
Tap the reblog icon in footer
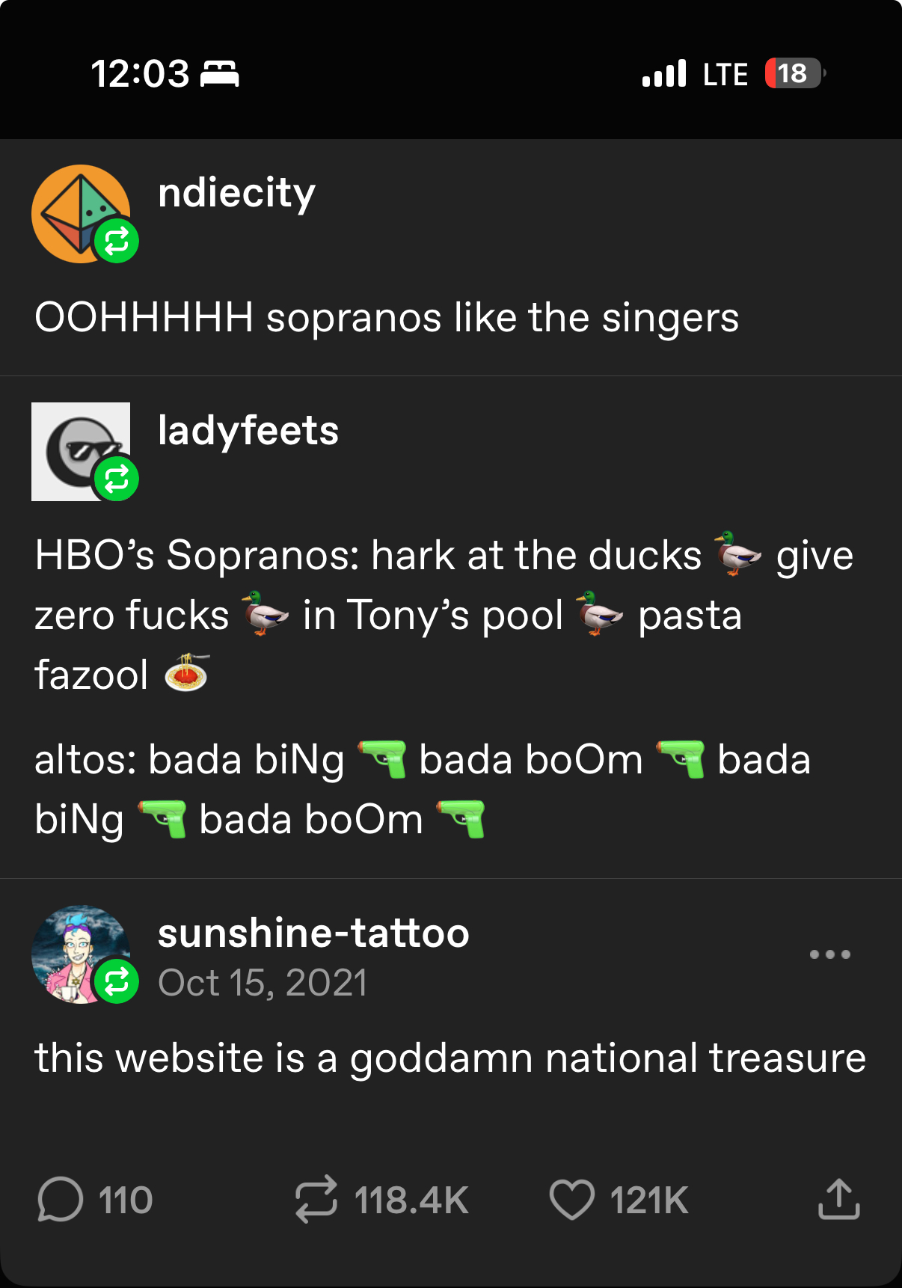316,1200
